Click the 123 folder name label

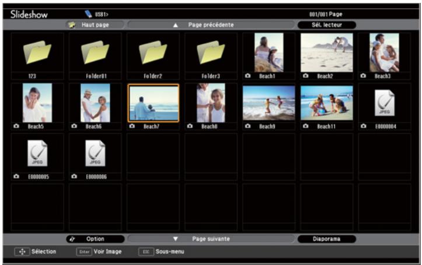click(32, 76)
